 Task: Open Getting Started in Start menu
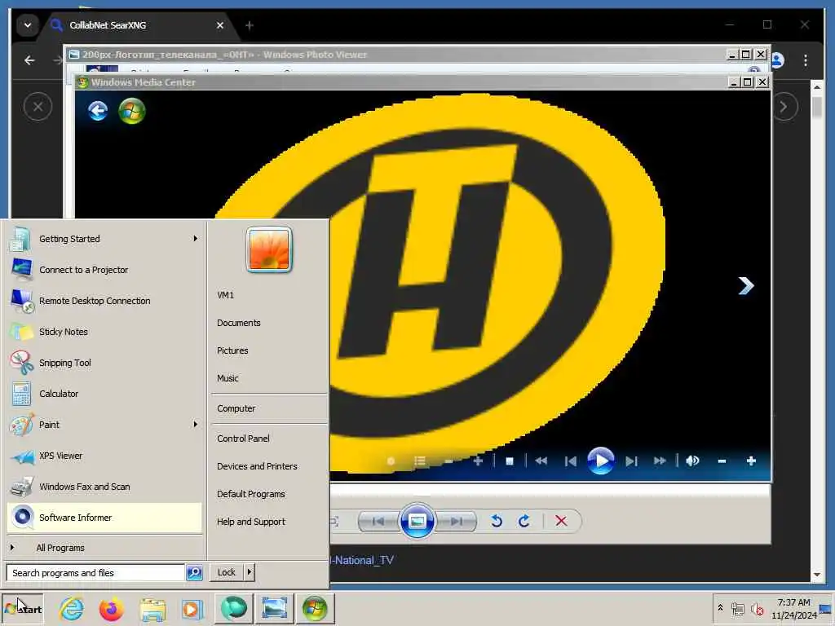tap(104, 239)
